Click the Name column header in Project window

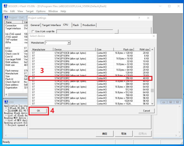pos(13,22)
